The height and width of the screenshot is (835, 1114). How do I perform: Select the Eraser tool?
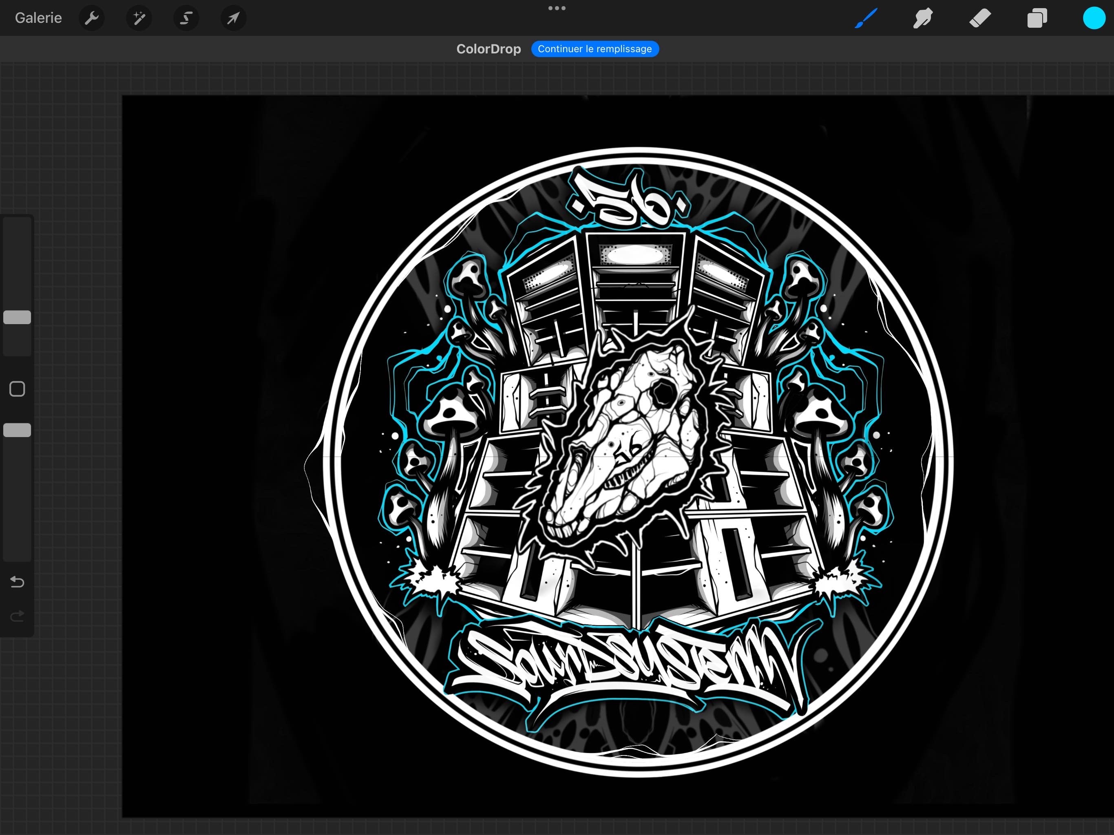click(980, 19)
